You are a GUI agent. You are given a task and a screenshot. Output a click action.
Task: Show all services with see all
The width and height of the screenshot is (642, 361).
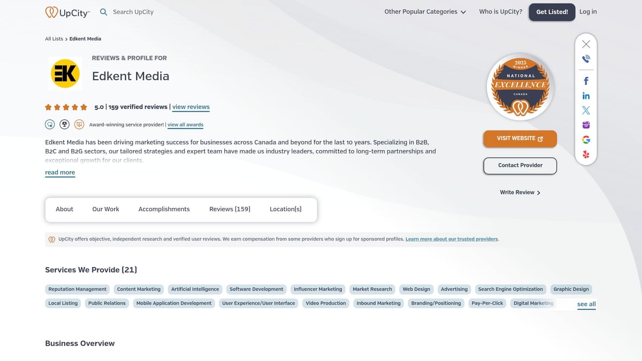[x=586, y=304]
